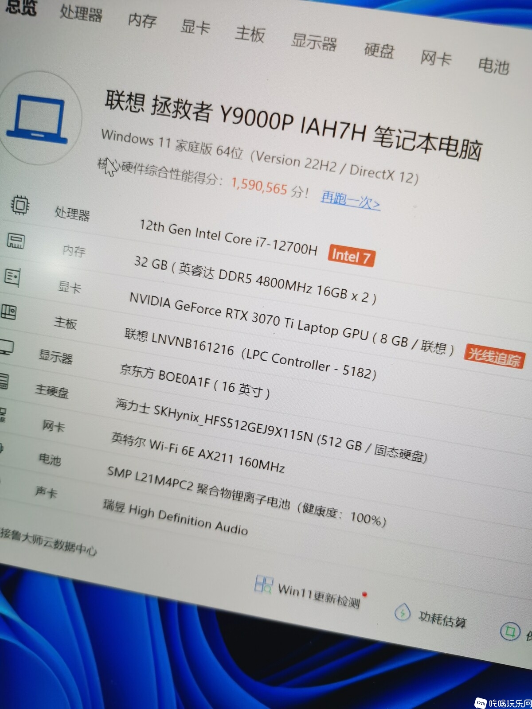
Task: Select the 主板 row label
Action: click(x=66, y=322)
